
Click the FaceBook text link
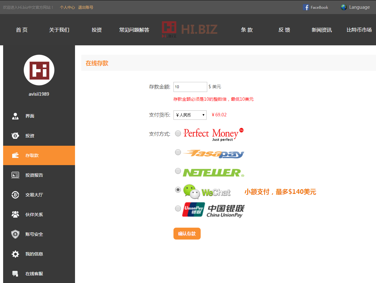click(x=319, y=7)
